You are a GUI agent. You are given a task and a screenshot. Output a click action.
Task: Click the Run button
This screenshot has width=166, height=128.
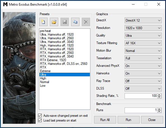128,120
